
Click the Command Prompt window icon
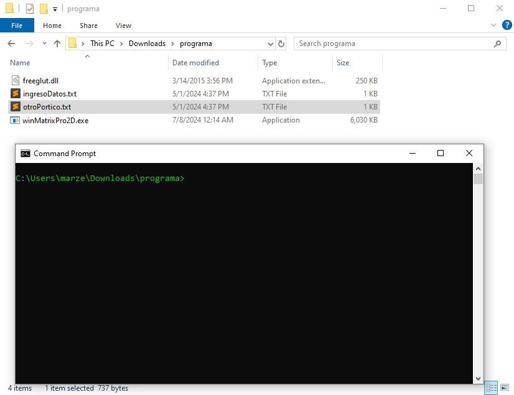tap(26, 154)
